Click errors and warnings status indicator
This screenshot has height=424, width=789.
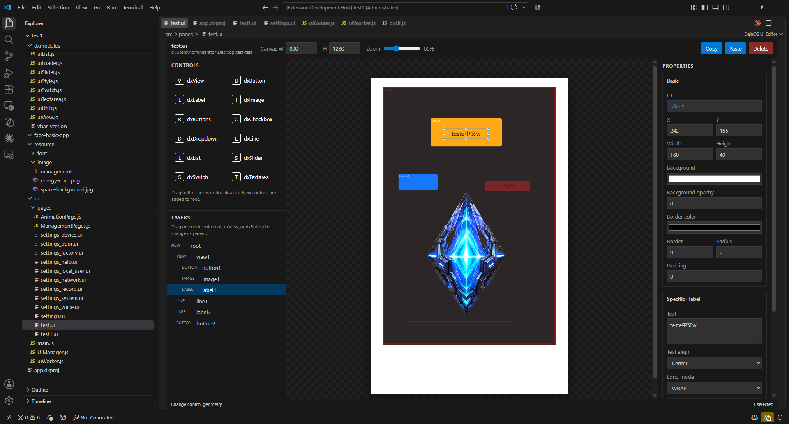point(29,417)
